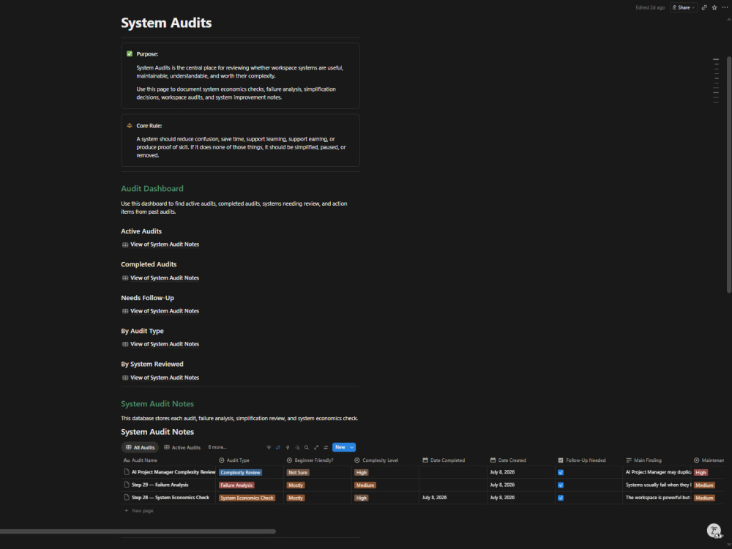The image size is (732, 549).
Task: Open the View of System Audit Notes link under Needs Follow-Up
Action: point(164,311)
